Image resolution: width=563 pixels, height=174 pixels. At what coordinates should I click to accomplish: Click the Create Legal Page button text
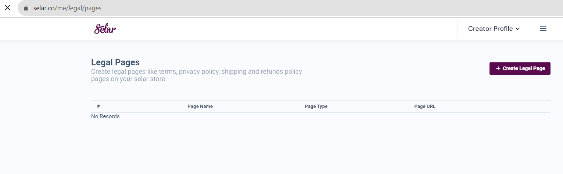[x=524, y=68]
